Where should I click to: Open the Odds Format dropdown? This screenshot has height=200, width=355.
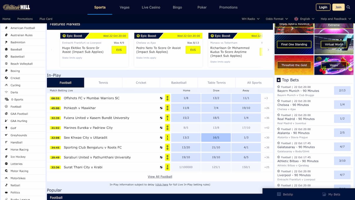[x=277, y=19]
